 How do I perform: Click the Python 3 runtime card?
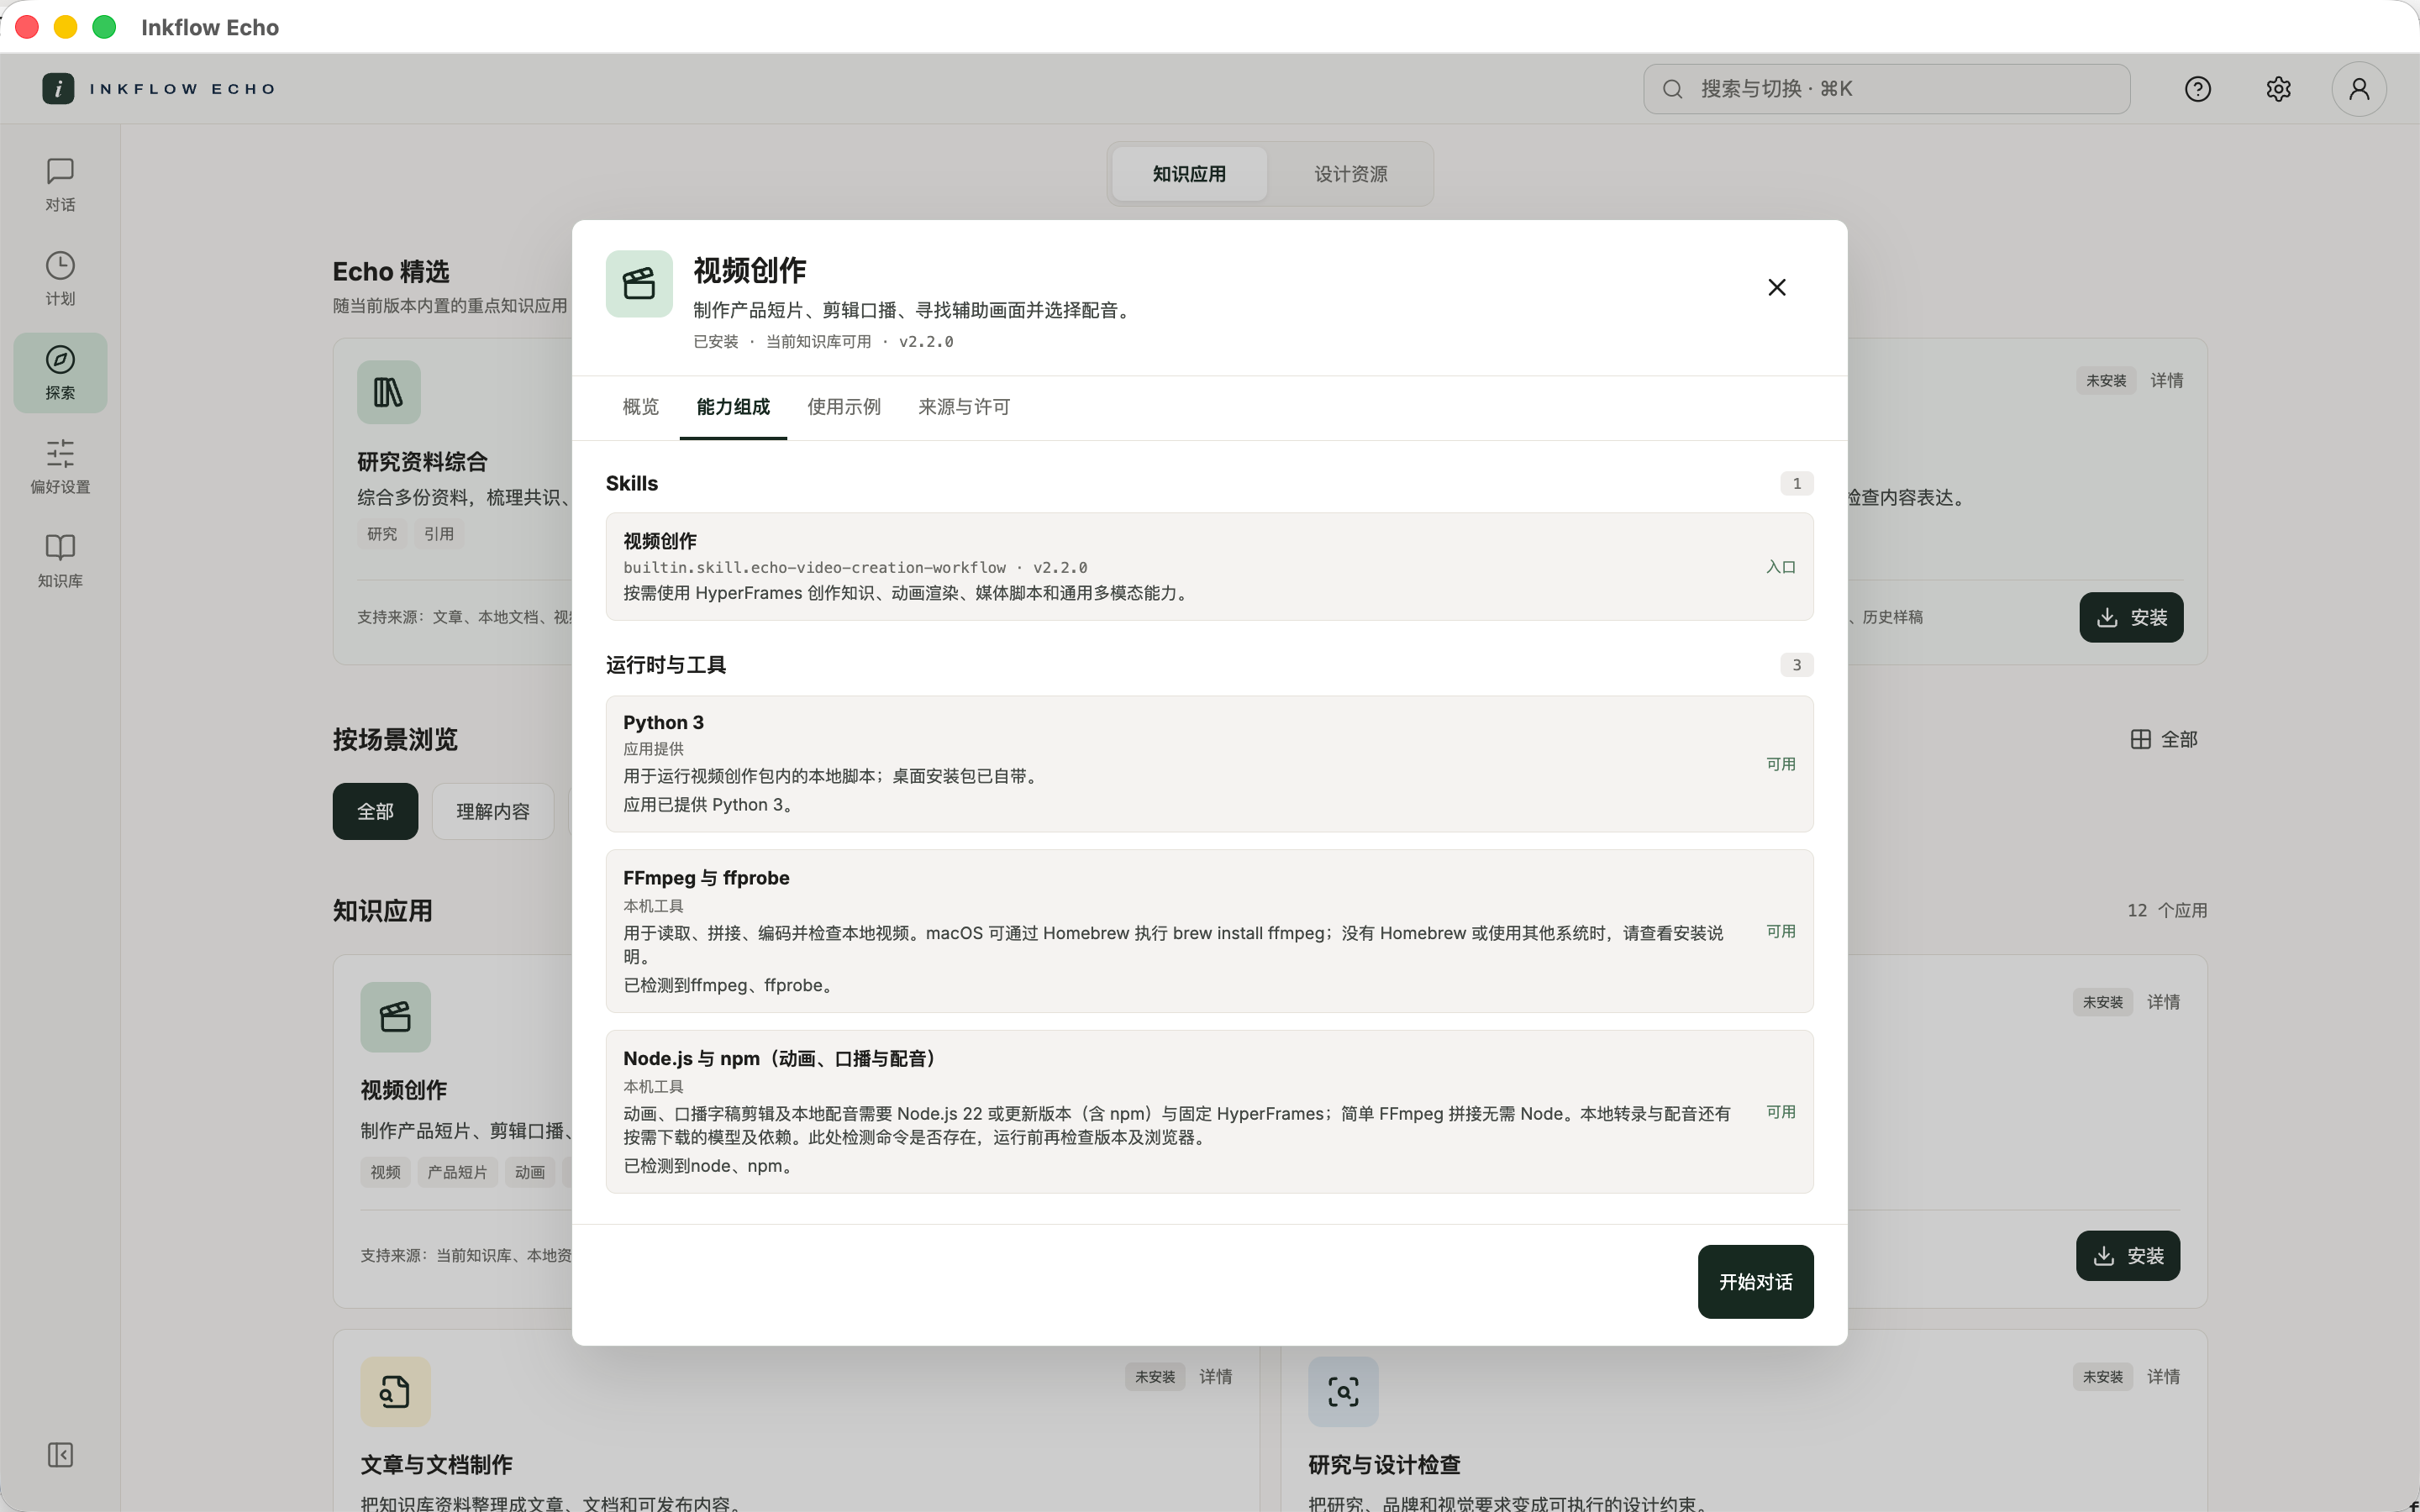1209,763
